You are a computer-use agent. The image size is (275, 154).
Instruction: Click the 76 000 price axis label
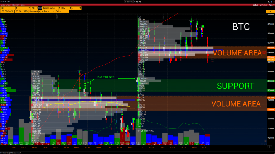pyautogui.click(x=271, y=128)
